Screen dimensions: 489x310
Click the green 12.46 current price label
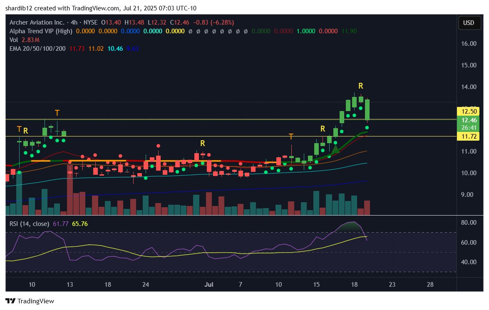(468, 120)
